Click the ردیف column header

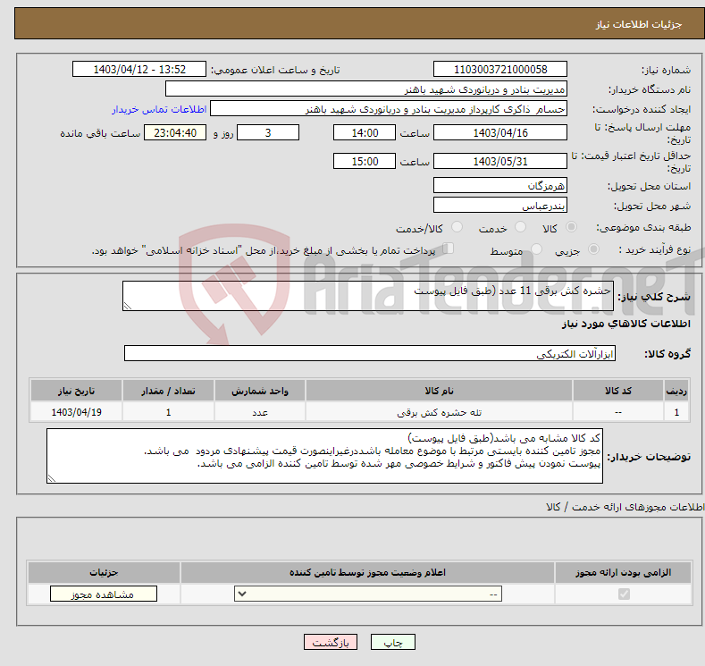(x=676, y=391)
